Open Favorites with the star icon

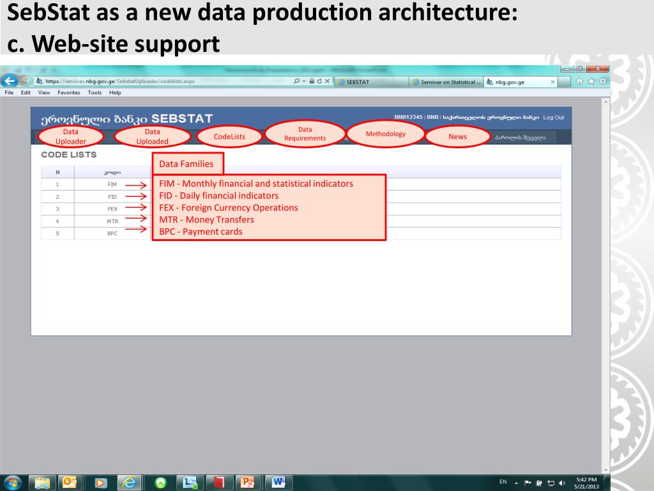(x=591, y=81)
